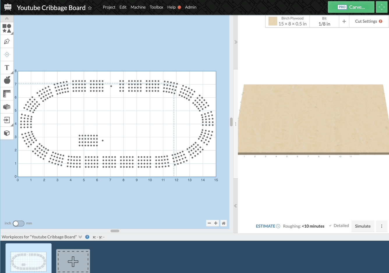
Task: Collapse the preview pane lower chevron
Action: pos(235,206)
